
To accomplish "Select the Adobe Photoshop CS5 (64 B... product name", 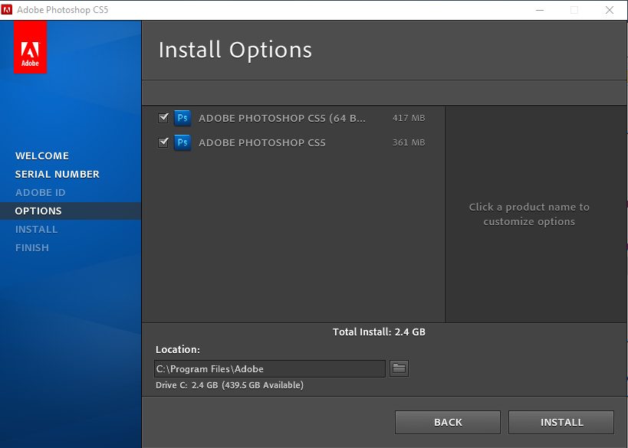I will click(x=282, y=118).
